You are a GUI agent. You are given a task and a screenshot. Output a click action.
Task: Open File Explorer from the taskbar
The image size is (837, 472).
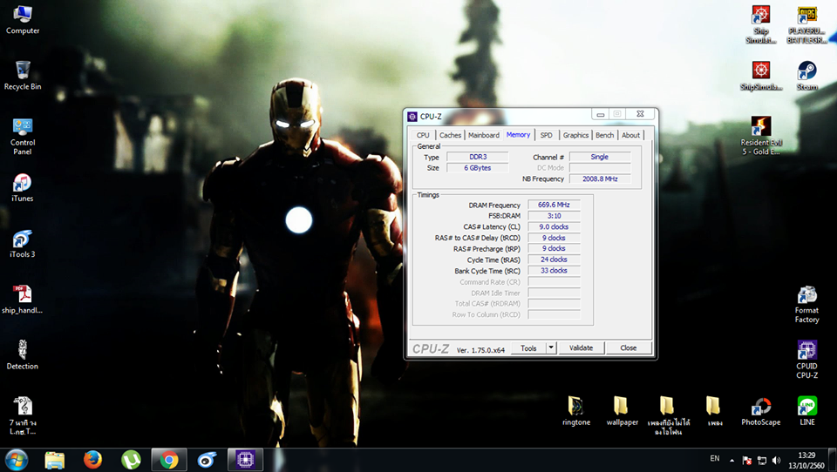[x=54, y=460]
